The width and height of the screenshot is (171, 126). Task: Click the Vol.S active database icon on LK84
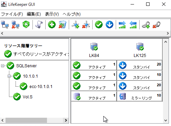77,96
